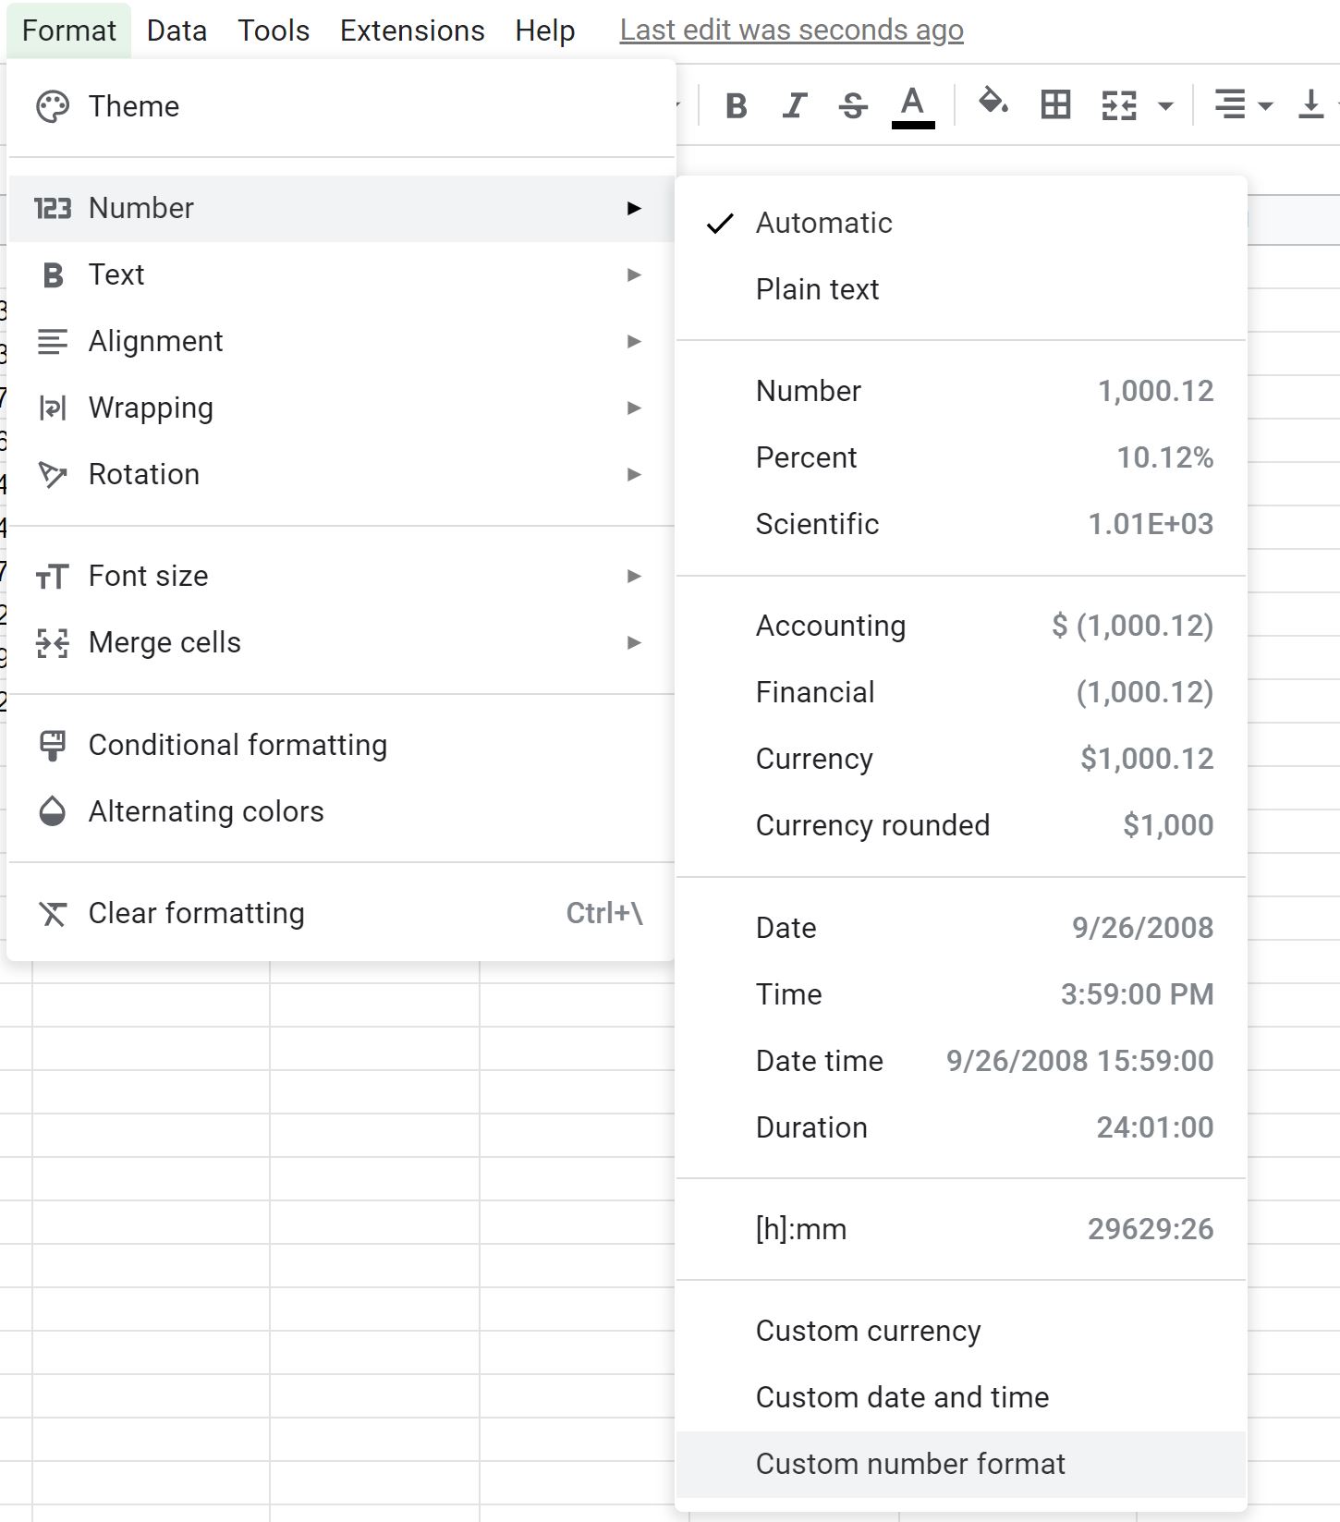Open the text color picker
1340x1522 pixels.
pyautogui.click(x=913, y=105)
